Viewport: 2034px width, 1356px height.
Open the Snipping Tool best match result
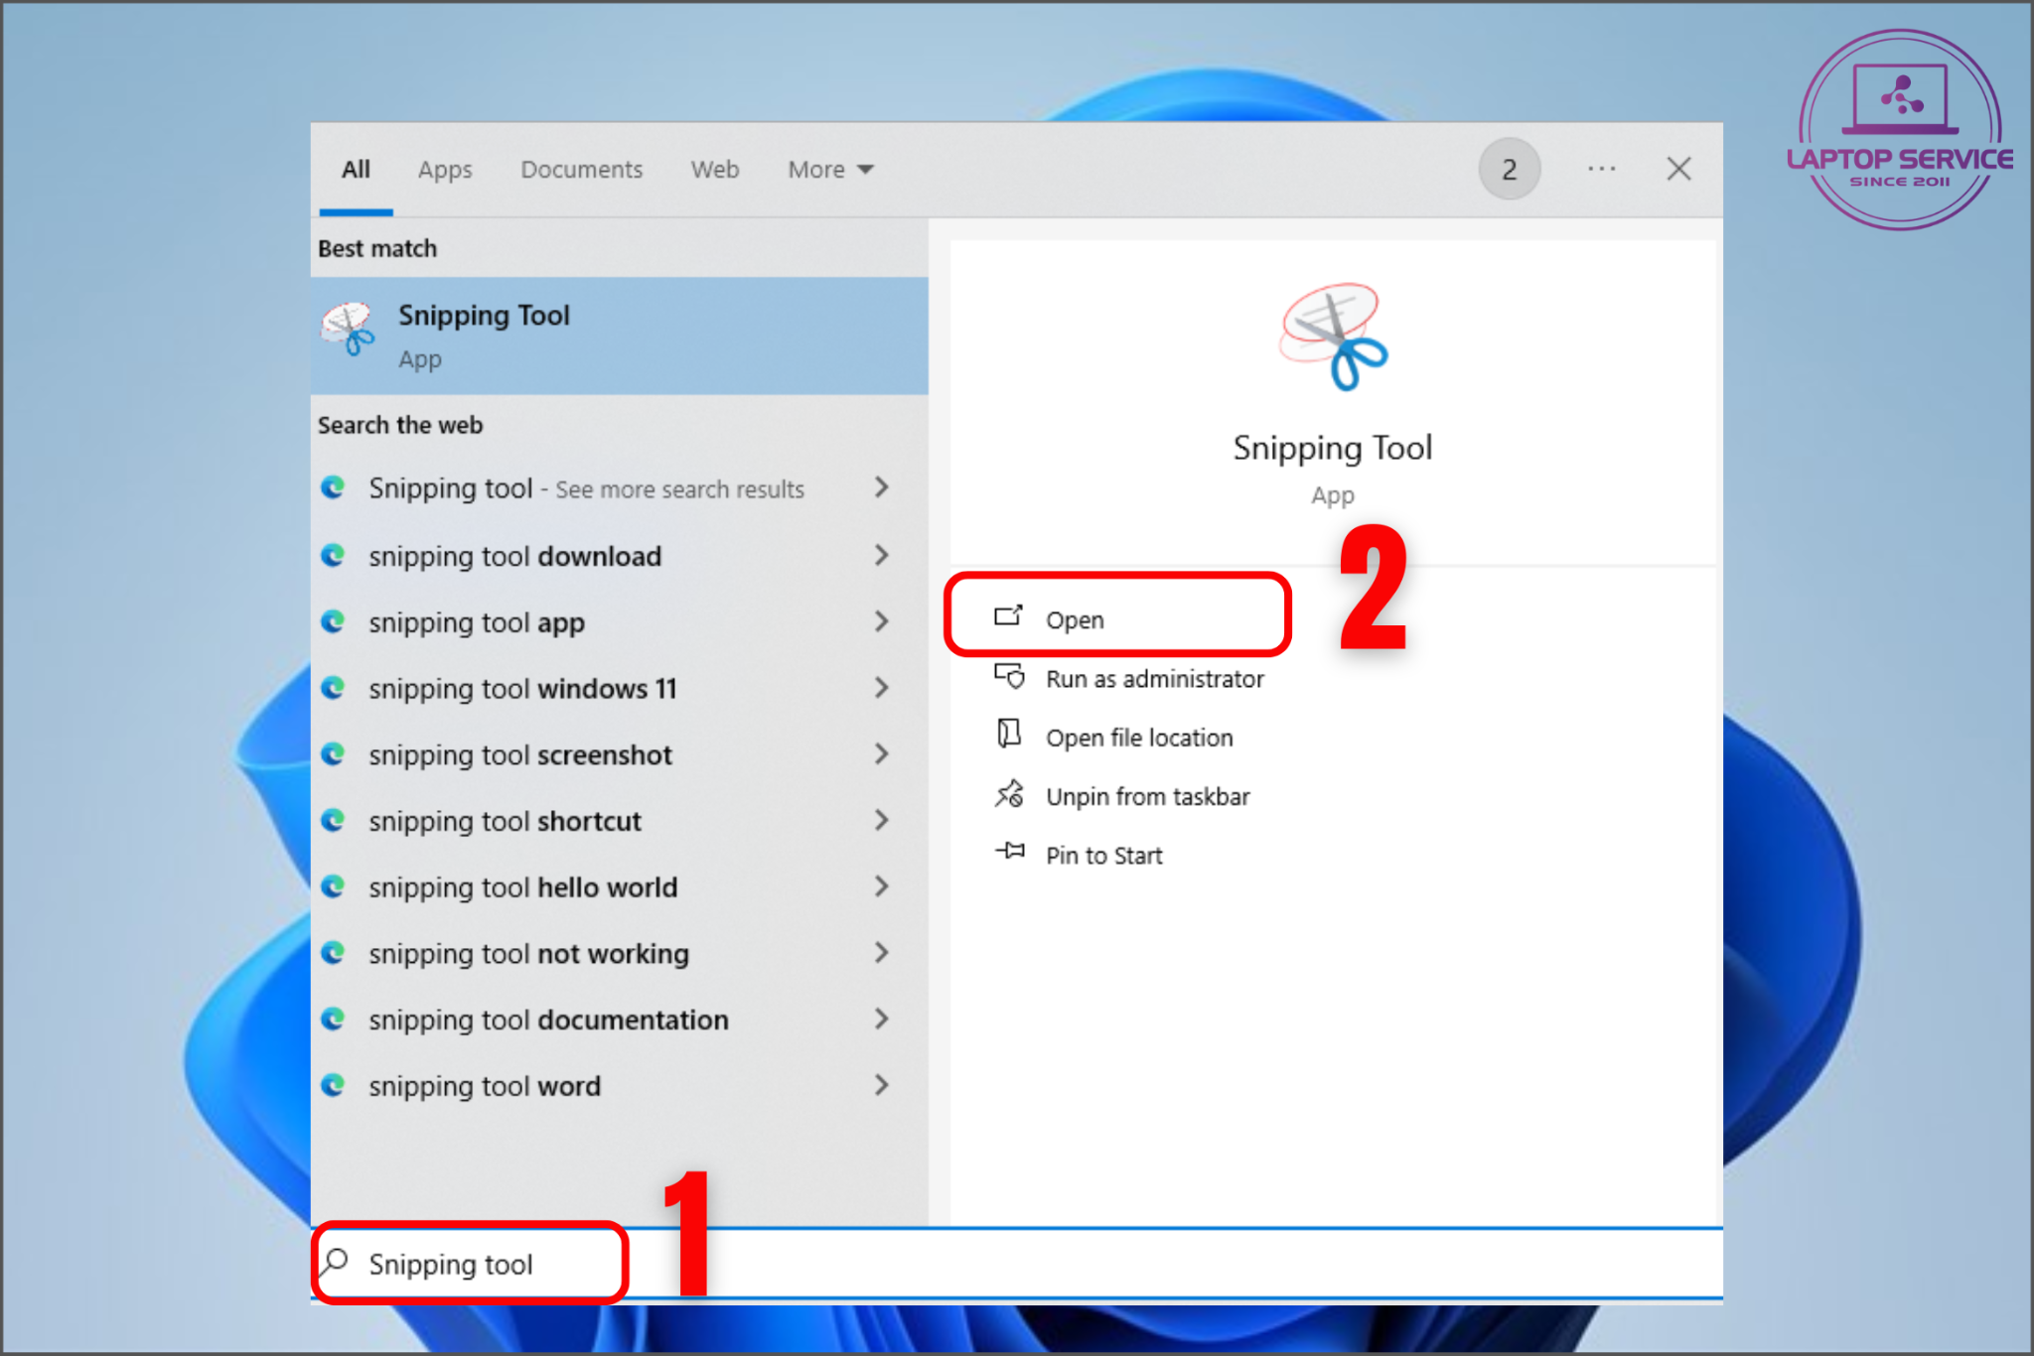pos(619,336)
